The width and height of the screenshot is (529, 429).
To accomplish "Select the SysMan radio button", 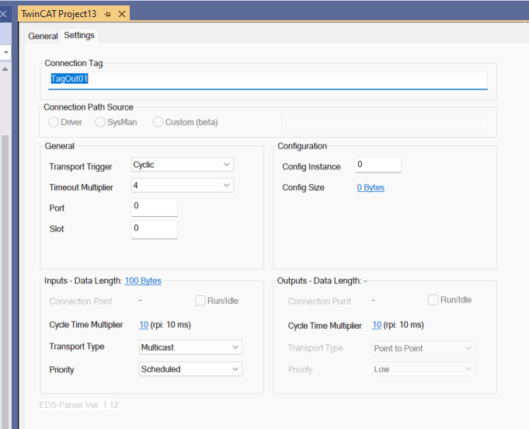I will 100,122.
